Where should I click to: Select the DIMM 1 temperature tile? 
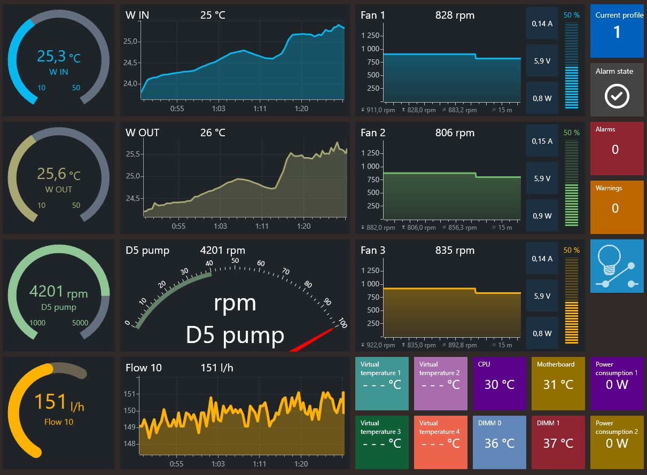pyautogui.click(x=558, y=442)
